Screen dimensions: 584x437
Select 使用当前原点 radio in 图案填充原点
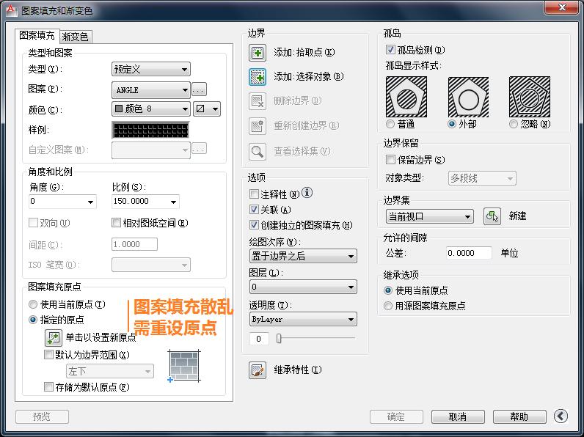[33, 304]
